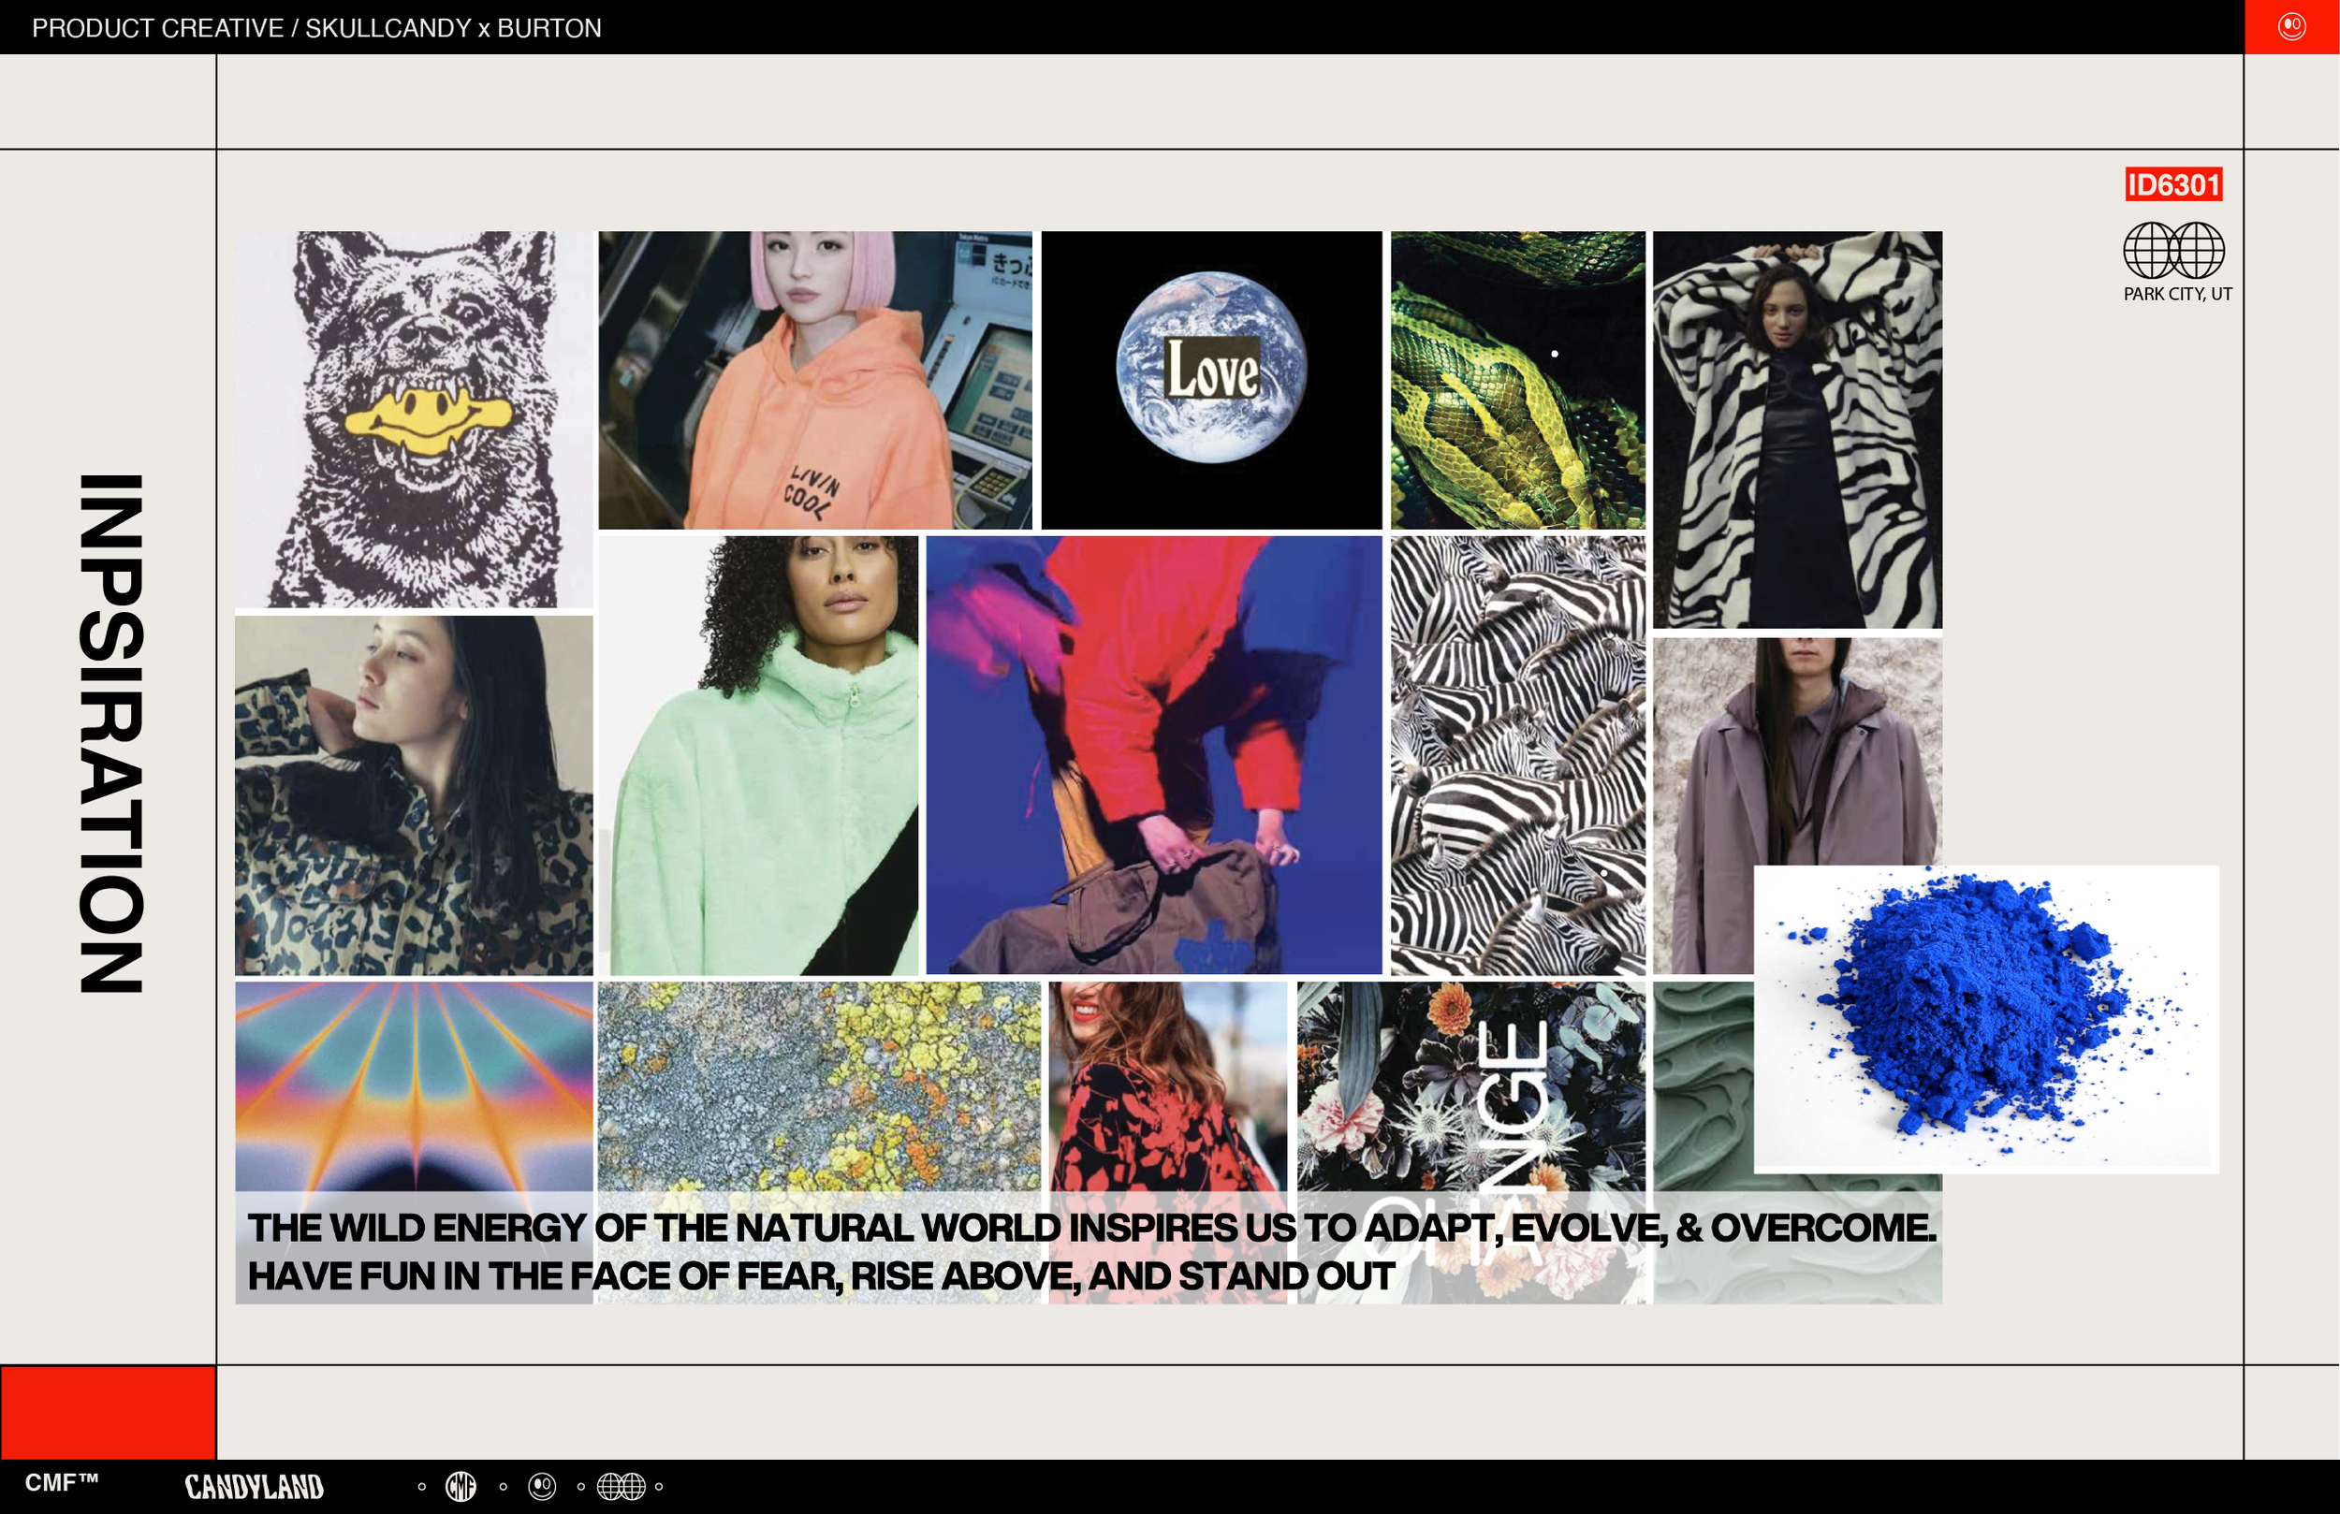The height and width of the screenshot is (1514, 2340).
Task: Click the CMF™ label in the footer
Action: (62, 1481)
